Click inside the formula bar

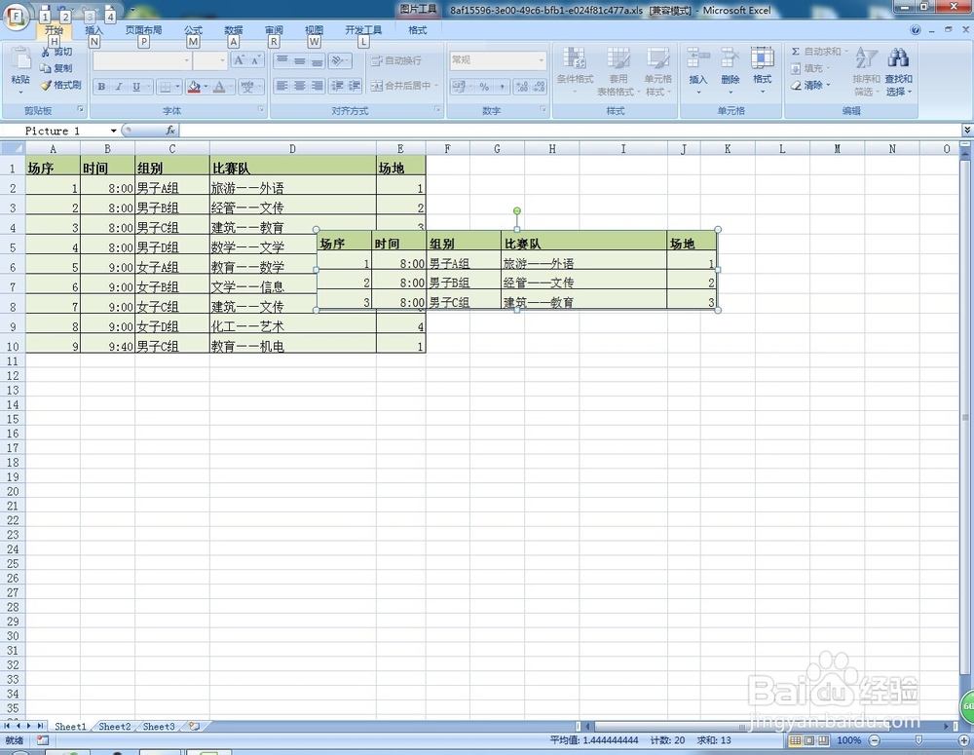[570, 131]
